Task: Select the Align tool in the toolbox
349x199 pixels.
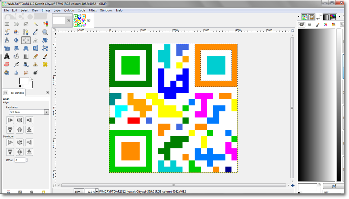Action: pos(26,40)
